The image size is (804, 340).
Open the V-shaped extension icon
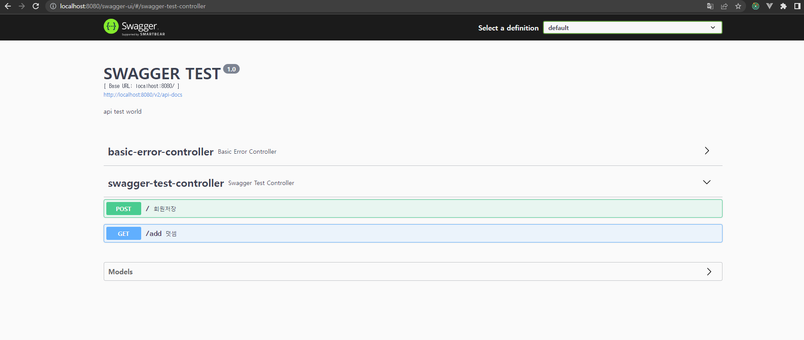coord(770,6)
